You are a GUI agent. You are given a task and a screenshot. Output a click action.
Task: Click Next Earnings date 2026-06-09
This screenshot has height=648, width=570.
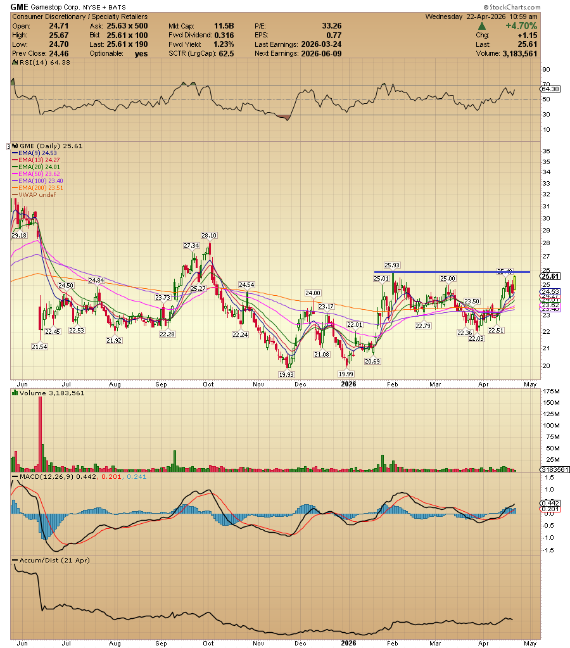click(321, 54)
